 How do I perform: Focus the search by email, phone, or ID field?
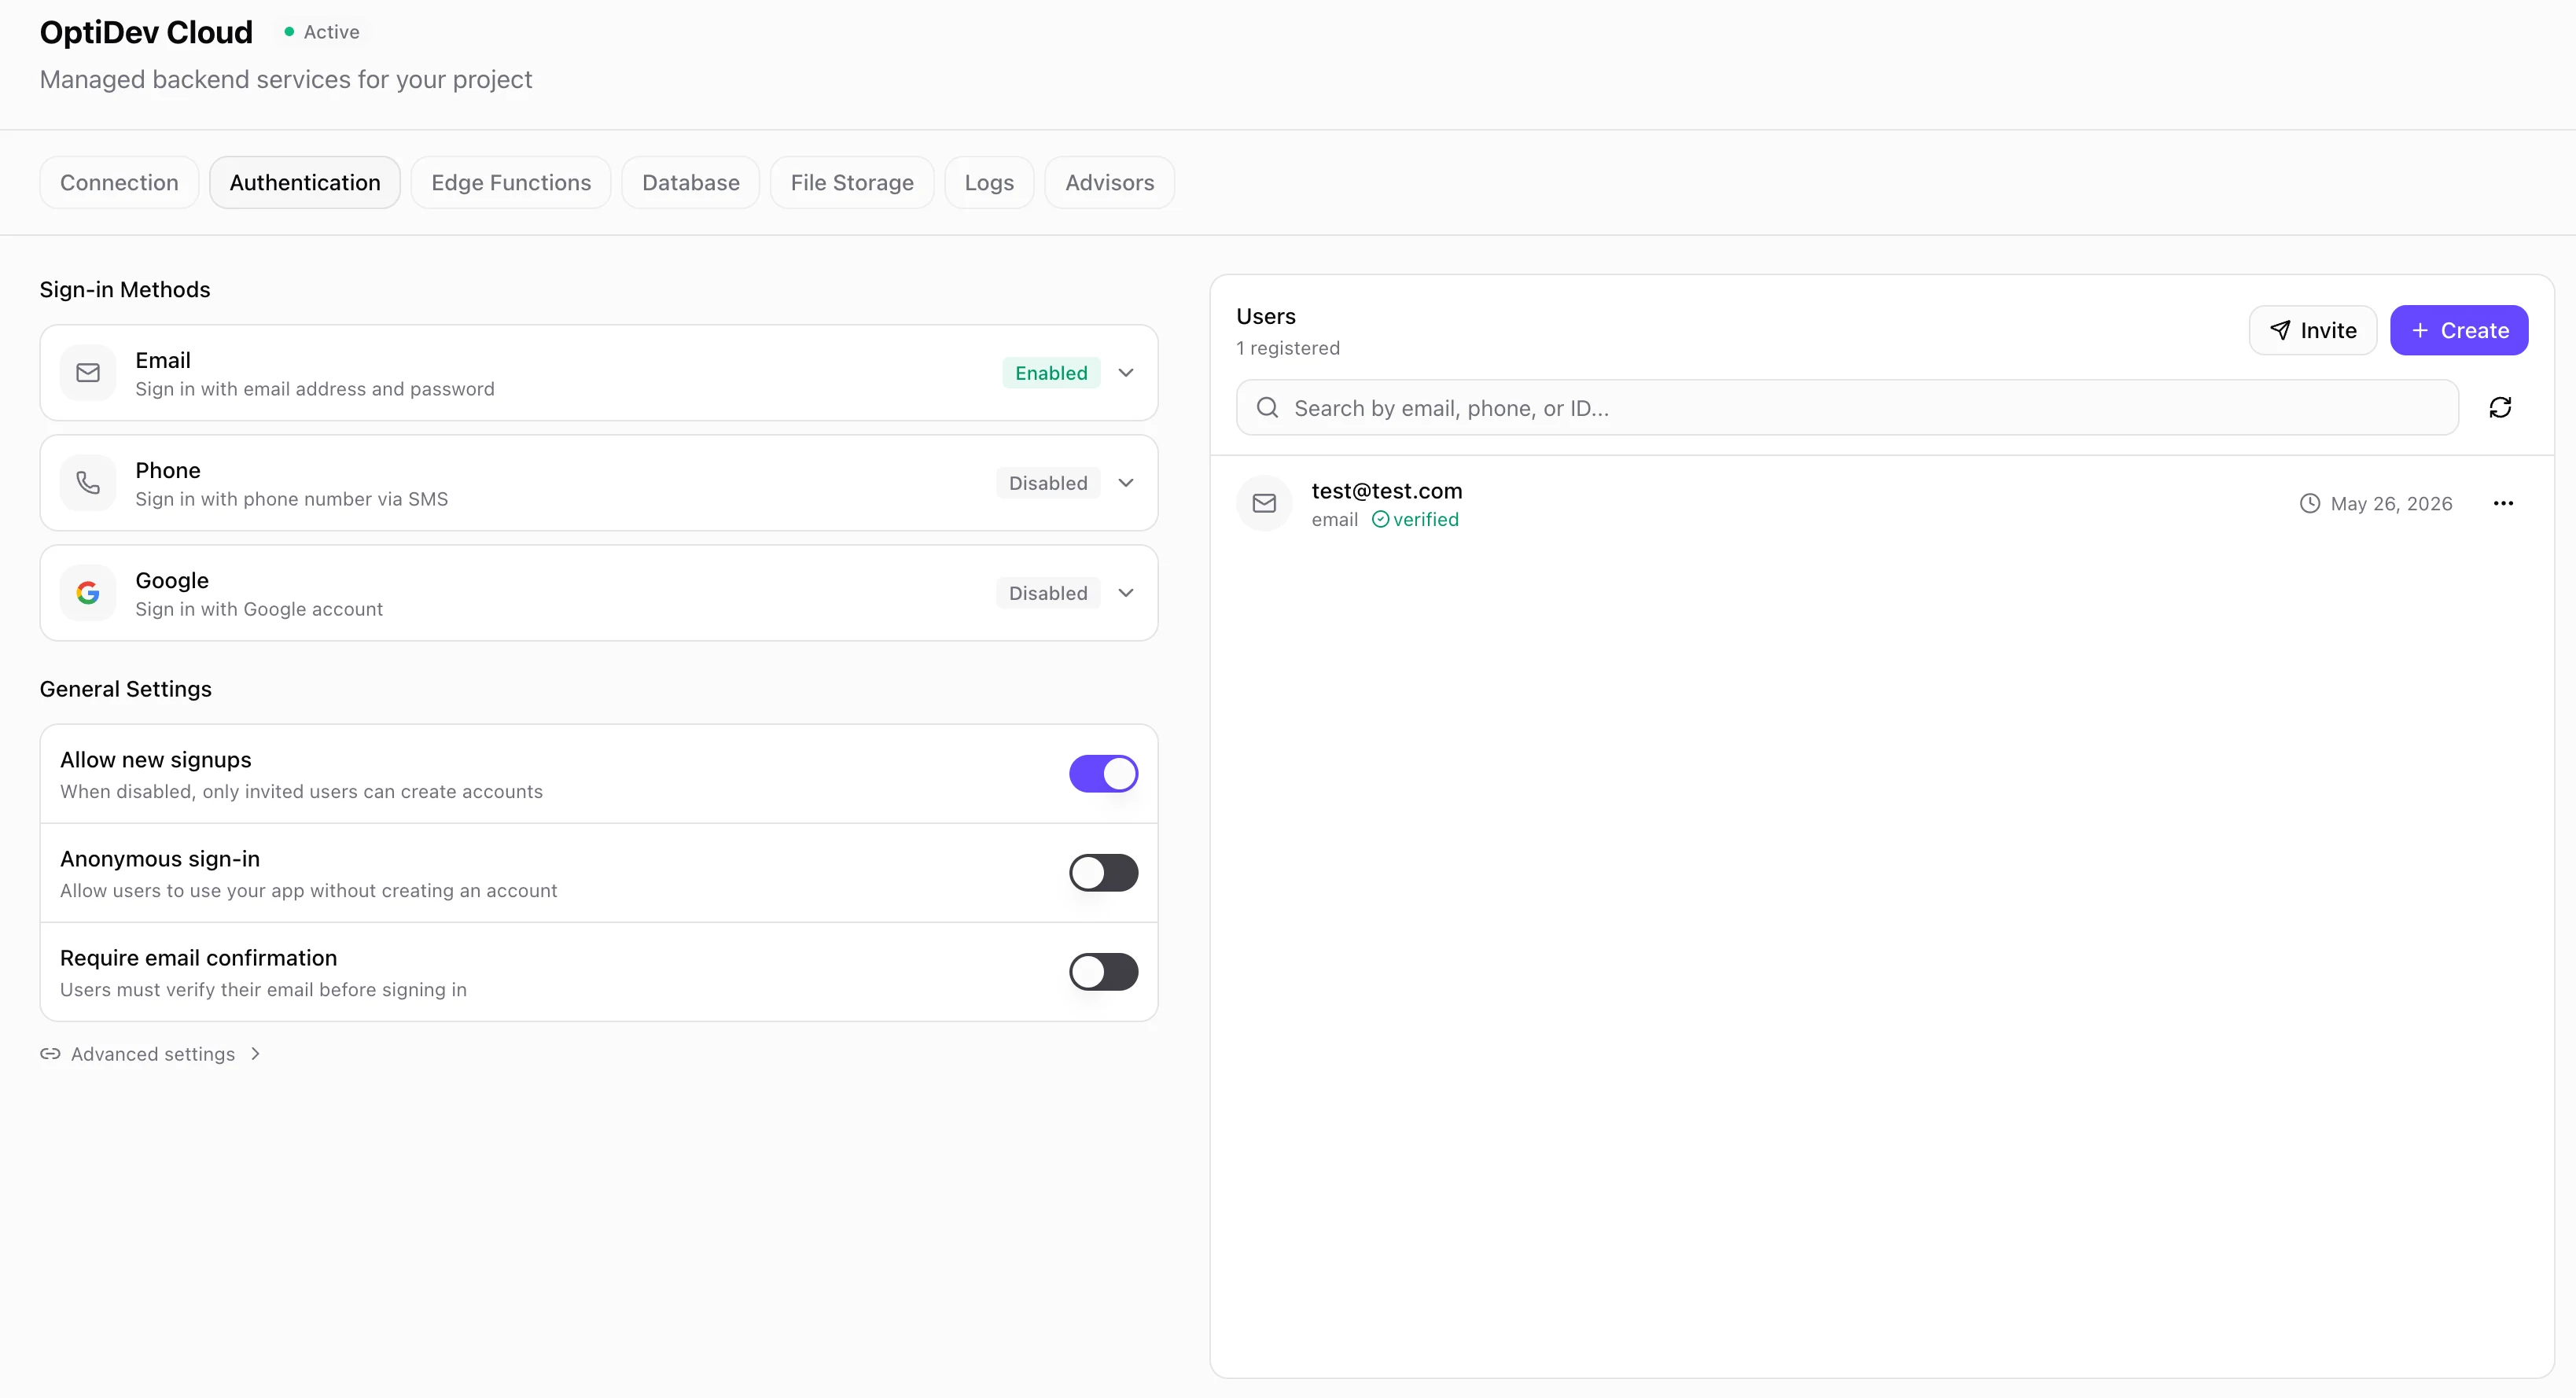coord(1847,407)
